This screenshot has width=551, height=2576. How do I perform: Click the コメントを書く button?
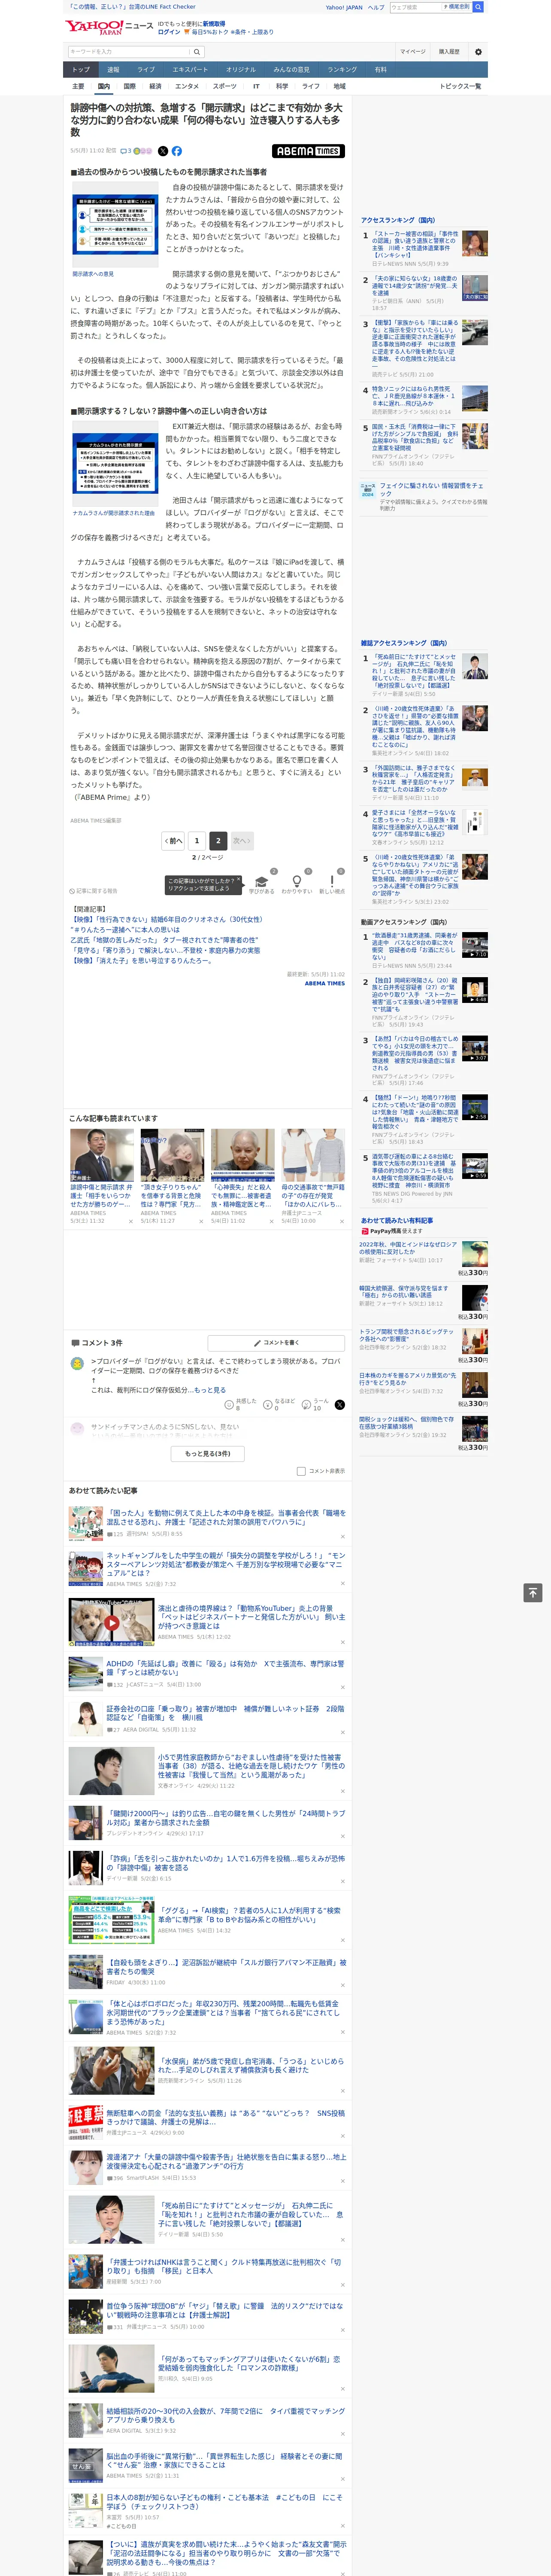click(277, 1342)
